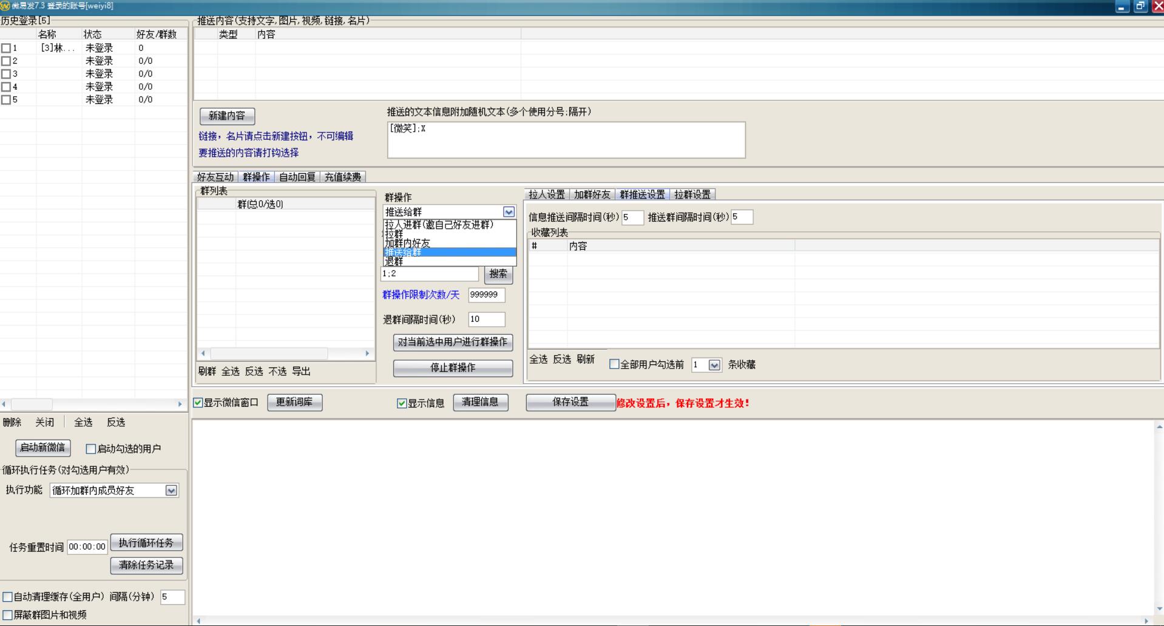The width and height of the screenshot is (1164, 626).
Task: Click left scroll arrow under login history list
Action: coord(4,404)
